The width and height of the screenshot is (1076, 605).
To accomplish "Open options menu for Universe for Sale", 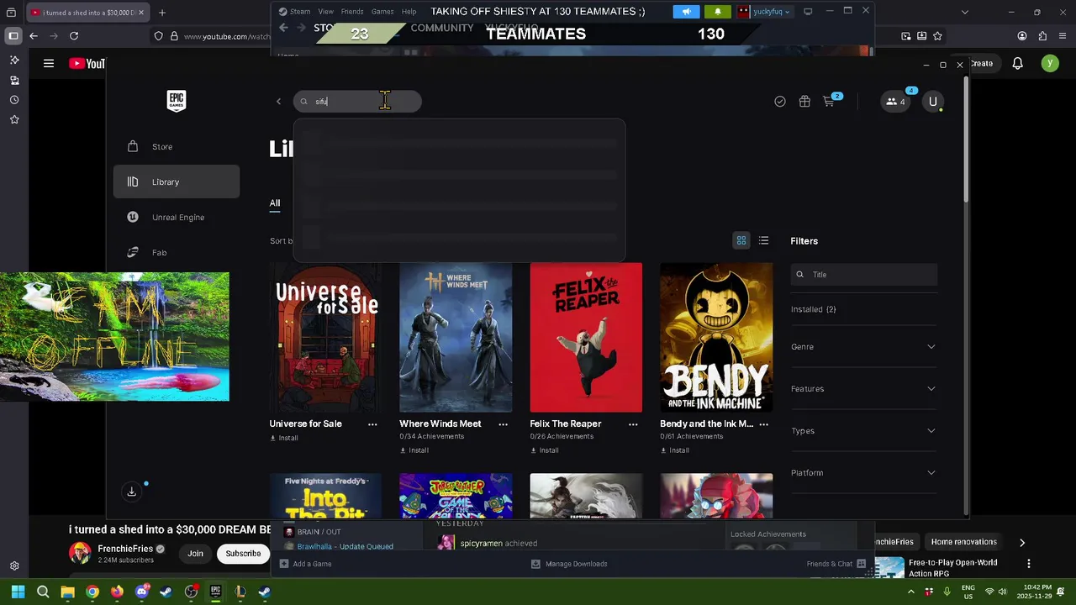I will [x=372, y=424].
